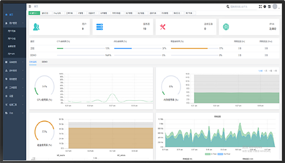Image resolution: width=285 pixels, height=163 pixels.
Task: Collapse the 用户管理 submenu arrow
Action: pos(23,23)
